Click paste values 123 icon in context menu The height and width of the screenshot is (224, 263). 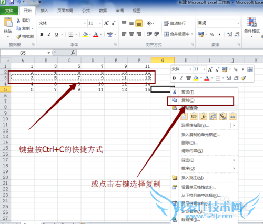tap(194, 116)
